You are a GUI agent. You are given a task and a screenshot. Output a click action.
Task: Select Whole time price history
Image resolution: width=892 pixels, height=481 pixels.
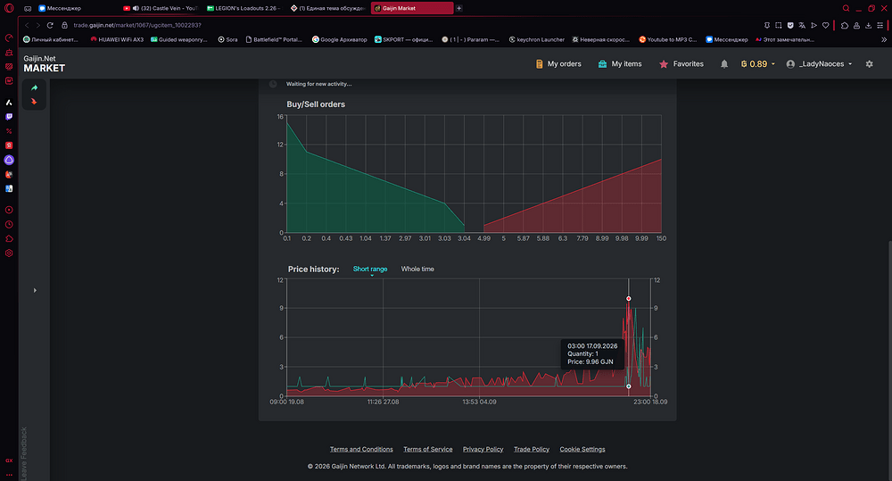(x=417, y=269)
